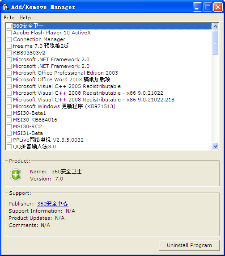Select the QQ拼音输入法3.0 list entry
Screen dimensions: 225x256
(x=34, y=147)
